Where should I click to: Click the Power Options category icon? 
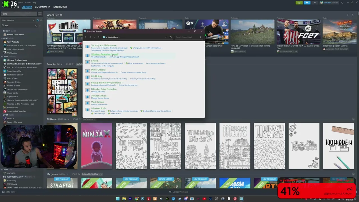[x=88, y=71]
